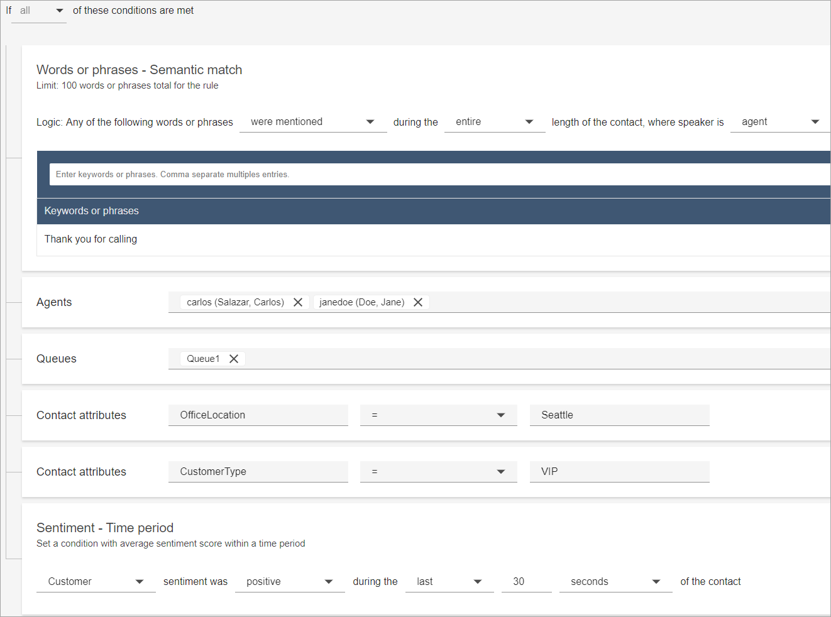Viewport: 831px width, 617px height.
Task: Select the 'Thank you for calling' phrase row
Action: click(91, 239)
